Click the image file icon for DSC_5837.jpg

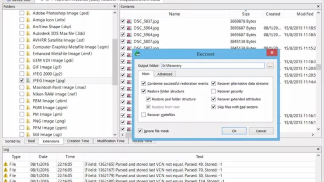click(130, 21)
